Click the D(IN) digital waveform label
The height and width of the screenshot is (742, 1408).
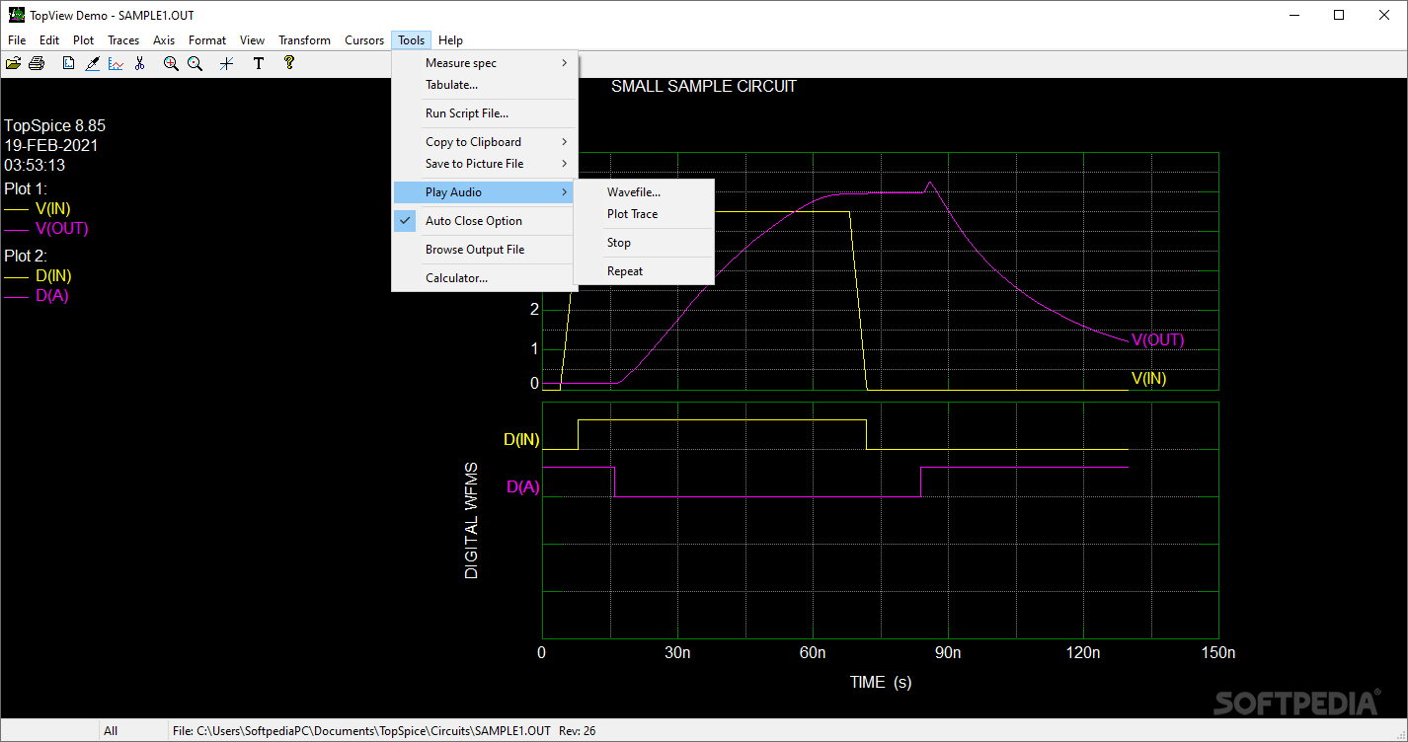click(521, 440)
